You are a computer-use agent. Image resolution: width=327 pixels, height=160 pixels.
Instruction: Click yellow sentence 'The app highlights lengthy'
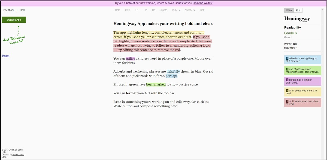(x=159, y=35)
